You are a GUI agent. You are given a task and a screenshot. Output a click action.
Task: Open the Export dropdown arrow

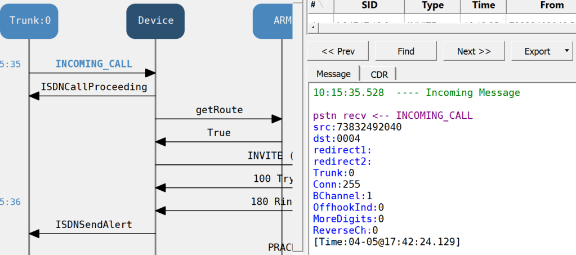click(x=565, y=51)
